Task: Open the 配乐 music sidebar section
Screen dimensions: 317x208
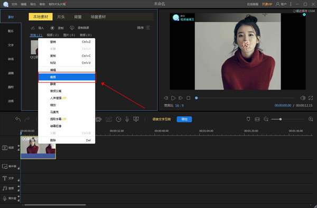Action: (x=11, y=31)
